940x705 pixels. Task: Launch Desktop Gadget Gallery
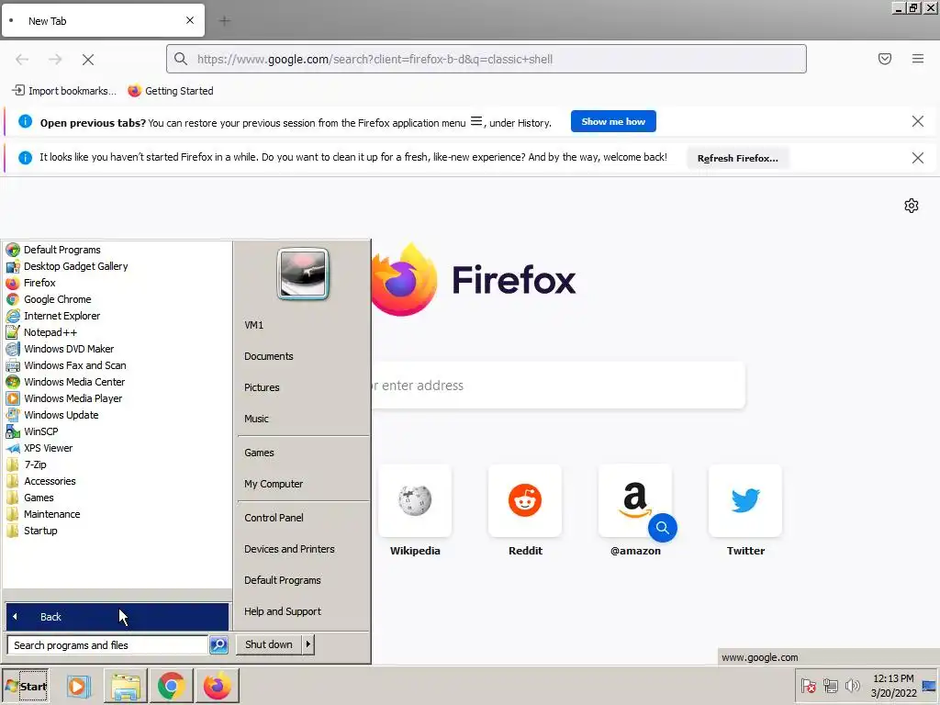(x=66, y=266)
